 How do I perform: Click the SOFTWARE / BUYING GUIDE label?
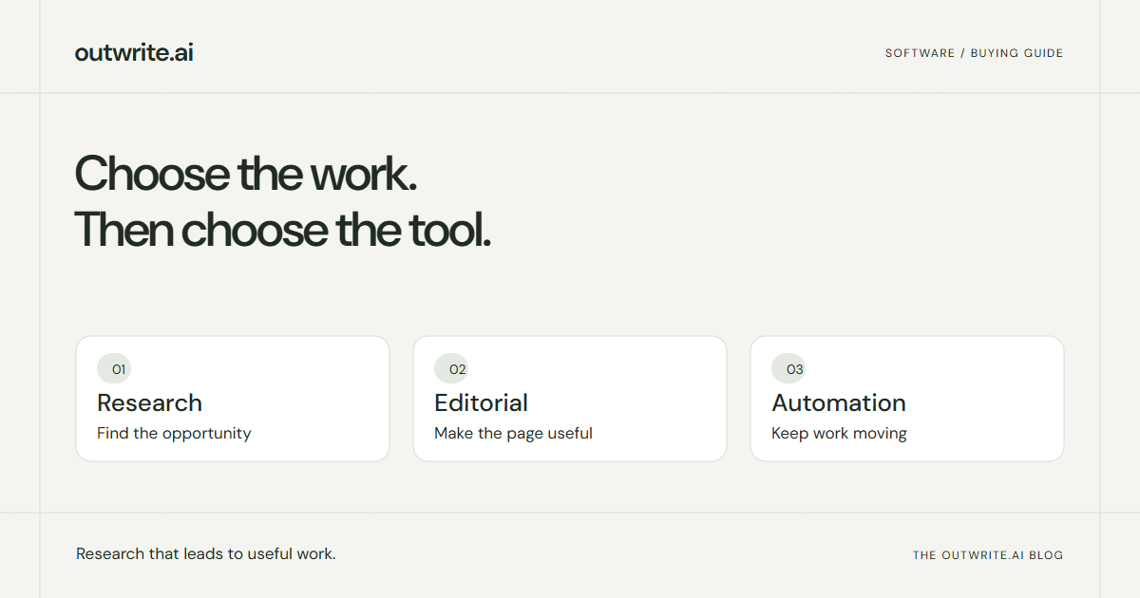(x=974, y=53)
